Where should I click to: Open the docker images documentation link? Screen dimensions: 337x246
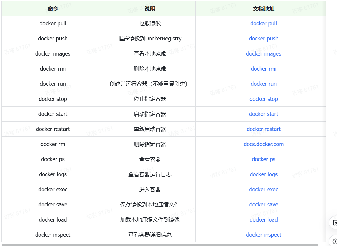point(264,53)
